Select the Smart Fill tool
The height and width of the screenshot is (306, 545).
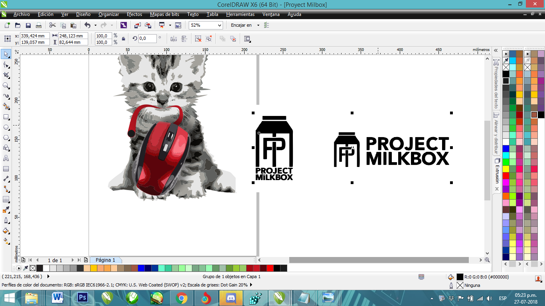tap(6, 106)
